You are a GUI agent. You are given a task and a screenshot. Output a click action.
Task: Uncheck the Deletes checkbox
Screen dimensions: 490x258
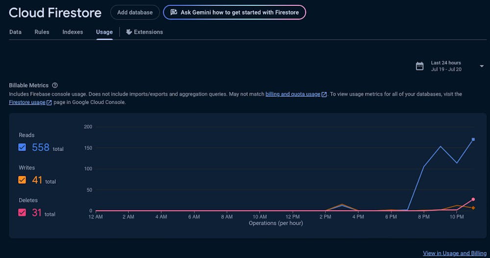(x=22, y=213)
